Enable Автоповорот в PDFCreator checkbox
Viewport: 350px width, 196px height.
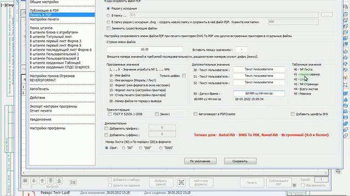coord(195,114)
